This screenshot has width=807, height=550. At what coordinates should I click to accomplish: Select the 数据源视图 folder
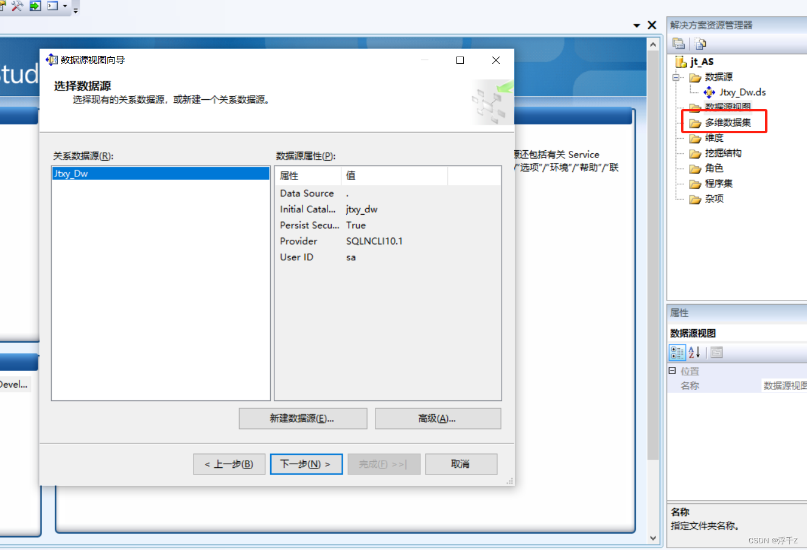(727, 106)
